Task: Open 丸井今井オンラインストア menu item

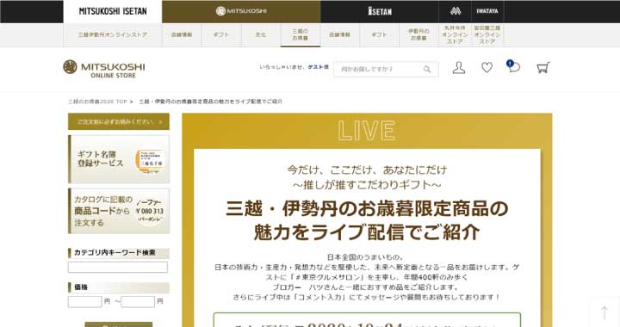Action: [x=456, y=34]
